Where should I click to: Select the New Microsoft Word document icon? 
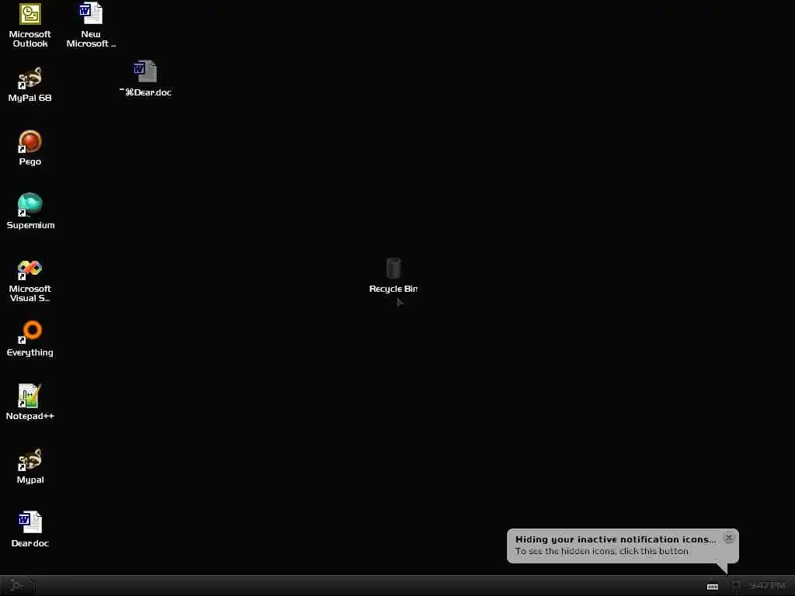tap(91, 26)
